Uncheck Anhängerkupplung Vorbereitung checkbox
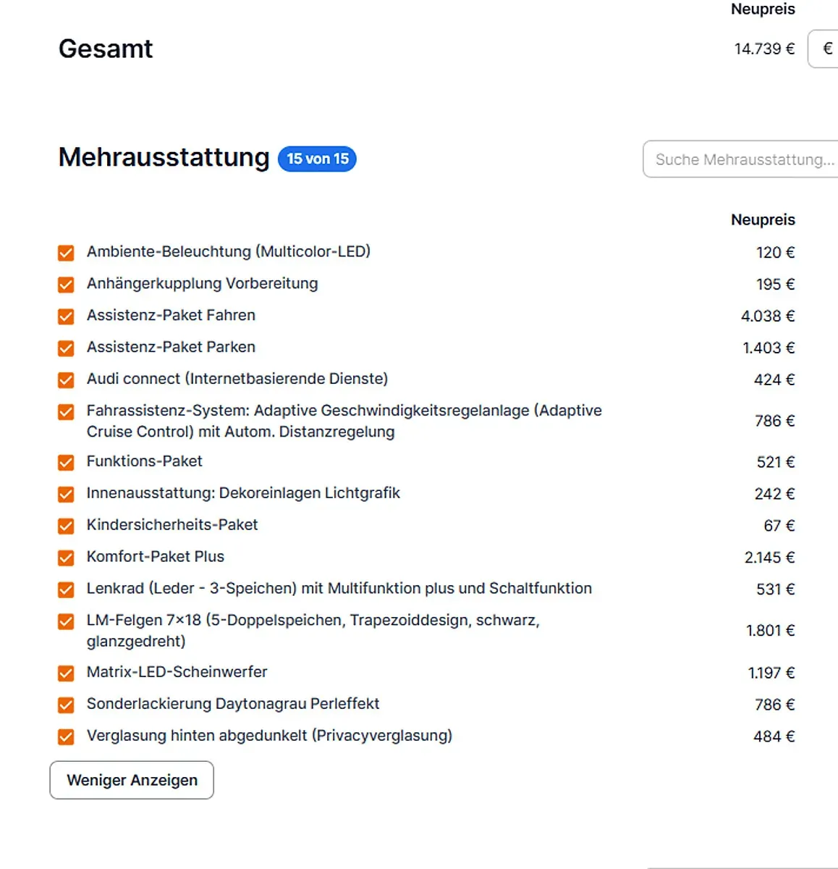The width and height of the screenshot is (838, 869). tap(66, 285)
